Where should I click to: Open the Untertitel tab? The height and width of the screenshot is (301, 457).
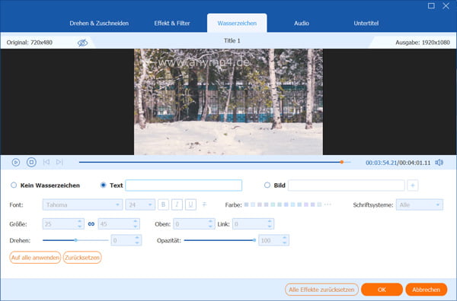point(366,24)
